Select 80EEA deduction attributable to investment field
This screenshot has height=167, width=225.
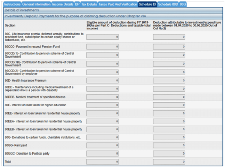pyautogui.click(x=169, y=121)
